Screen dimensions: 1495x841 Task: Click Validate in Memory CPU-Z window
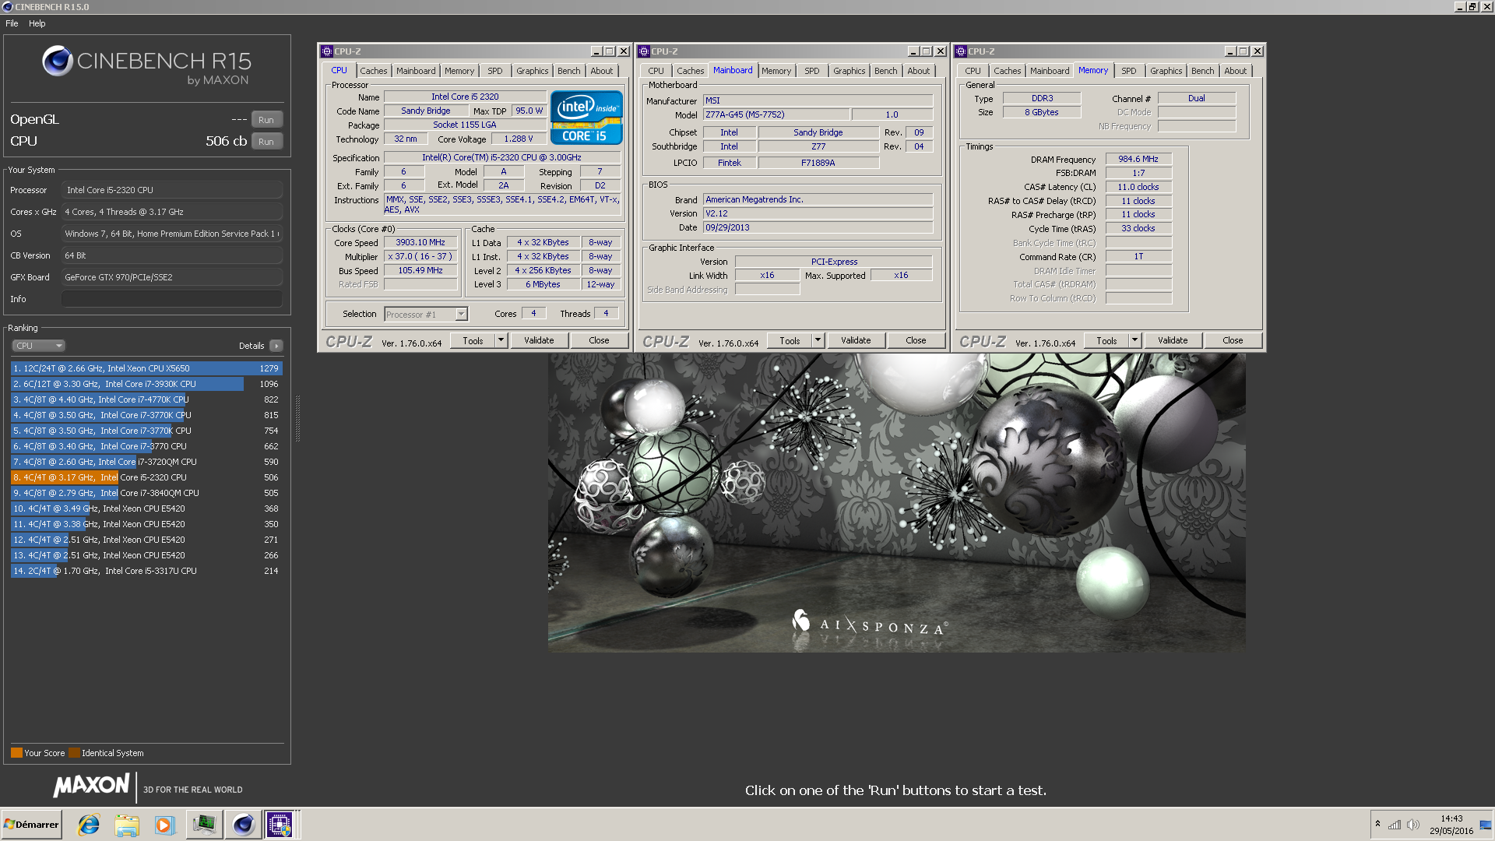(1173, 340)
